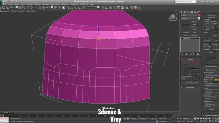This screenshot has height=123, width=219.
Task: Enable Separate By Smoothing Groups checkbox
Action: (x=204, y=97)
